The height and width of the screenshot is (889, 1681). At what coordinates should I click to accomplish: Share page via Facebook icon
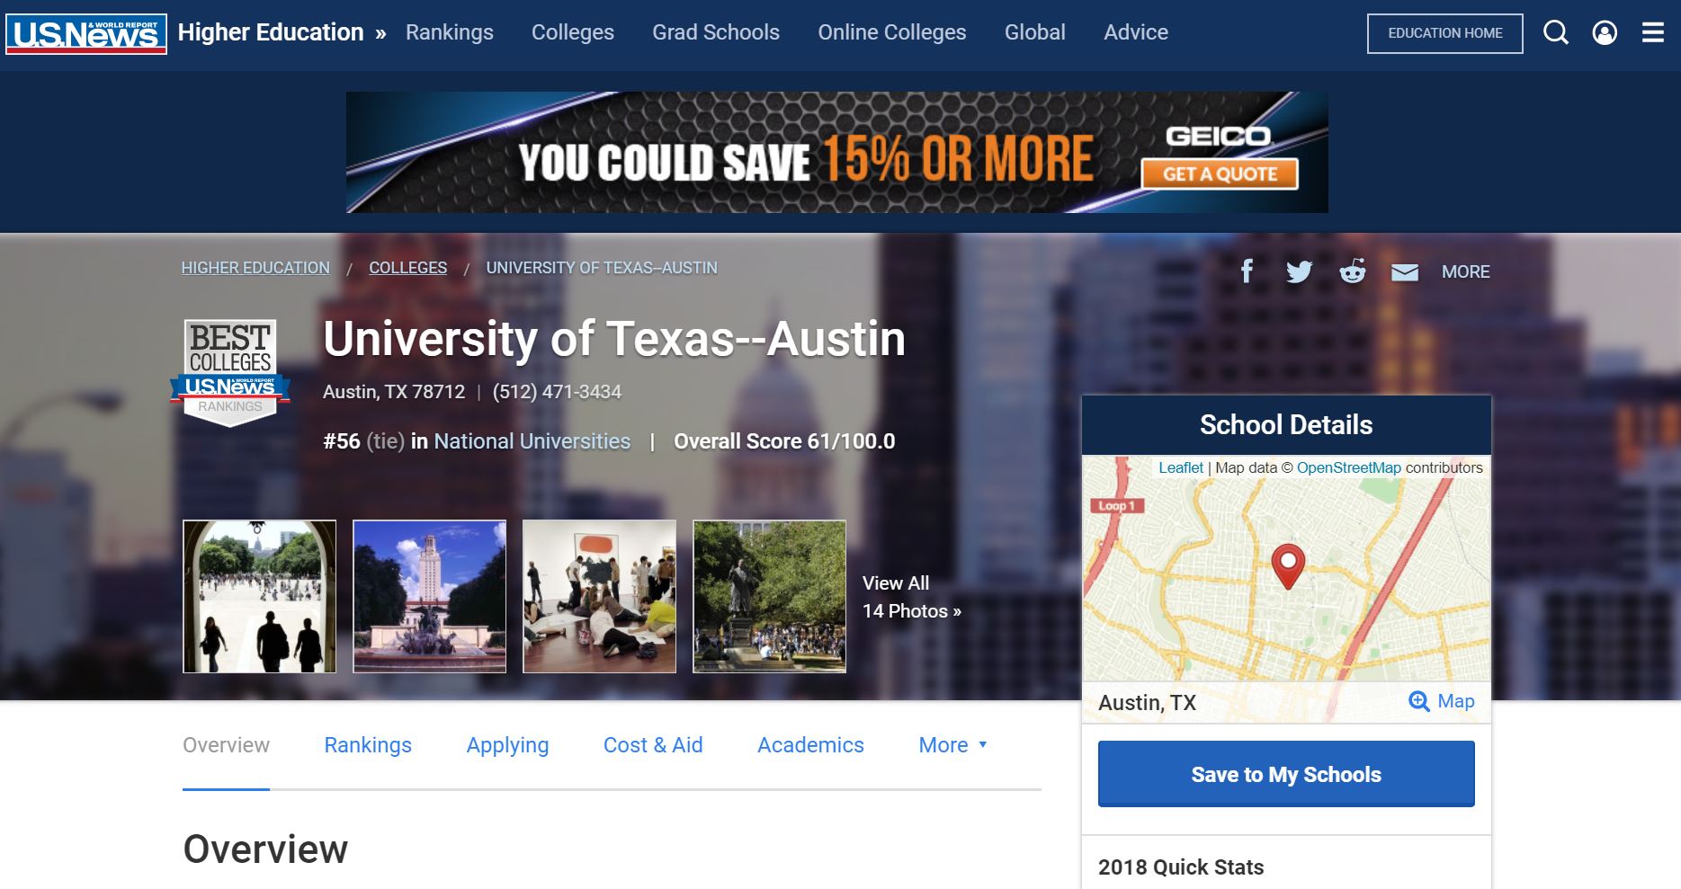[1247, 271]
